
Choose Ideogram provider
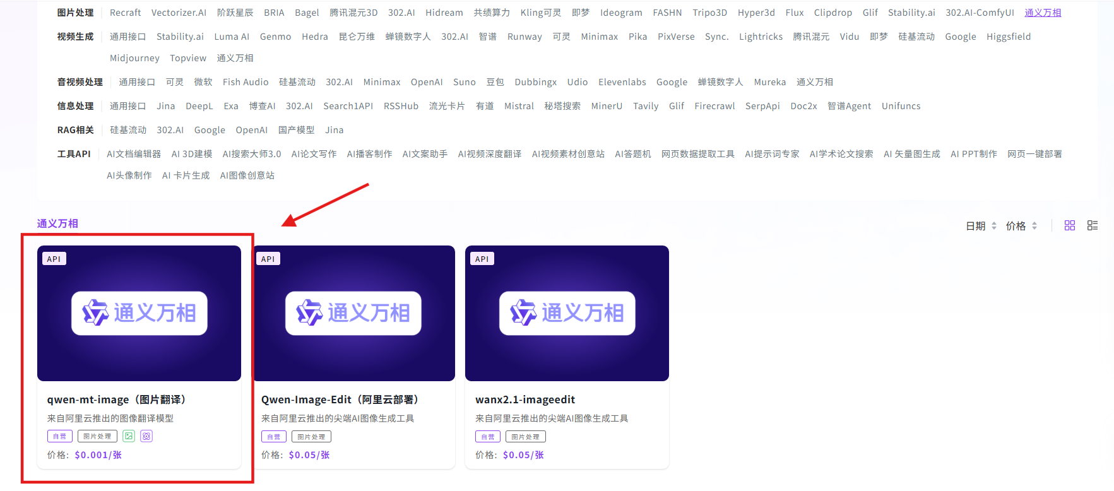(x=621, y=13)
